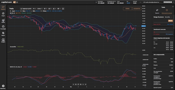175x90 pixels.
Task: Switch to the Negozia tab in Tesla panel
Action: pos(157,11)
